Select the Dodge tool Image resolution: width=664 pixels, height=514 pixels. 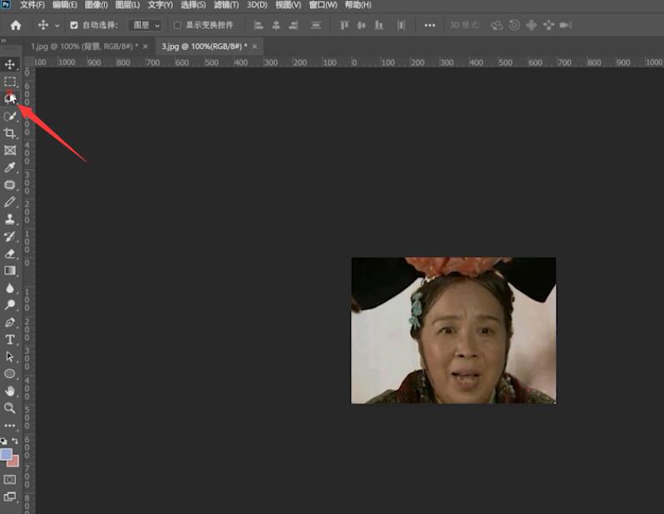[x=10, y=305]
